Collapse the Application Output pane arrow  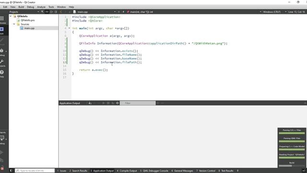tap(305, 103)
